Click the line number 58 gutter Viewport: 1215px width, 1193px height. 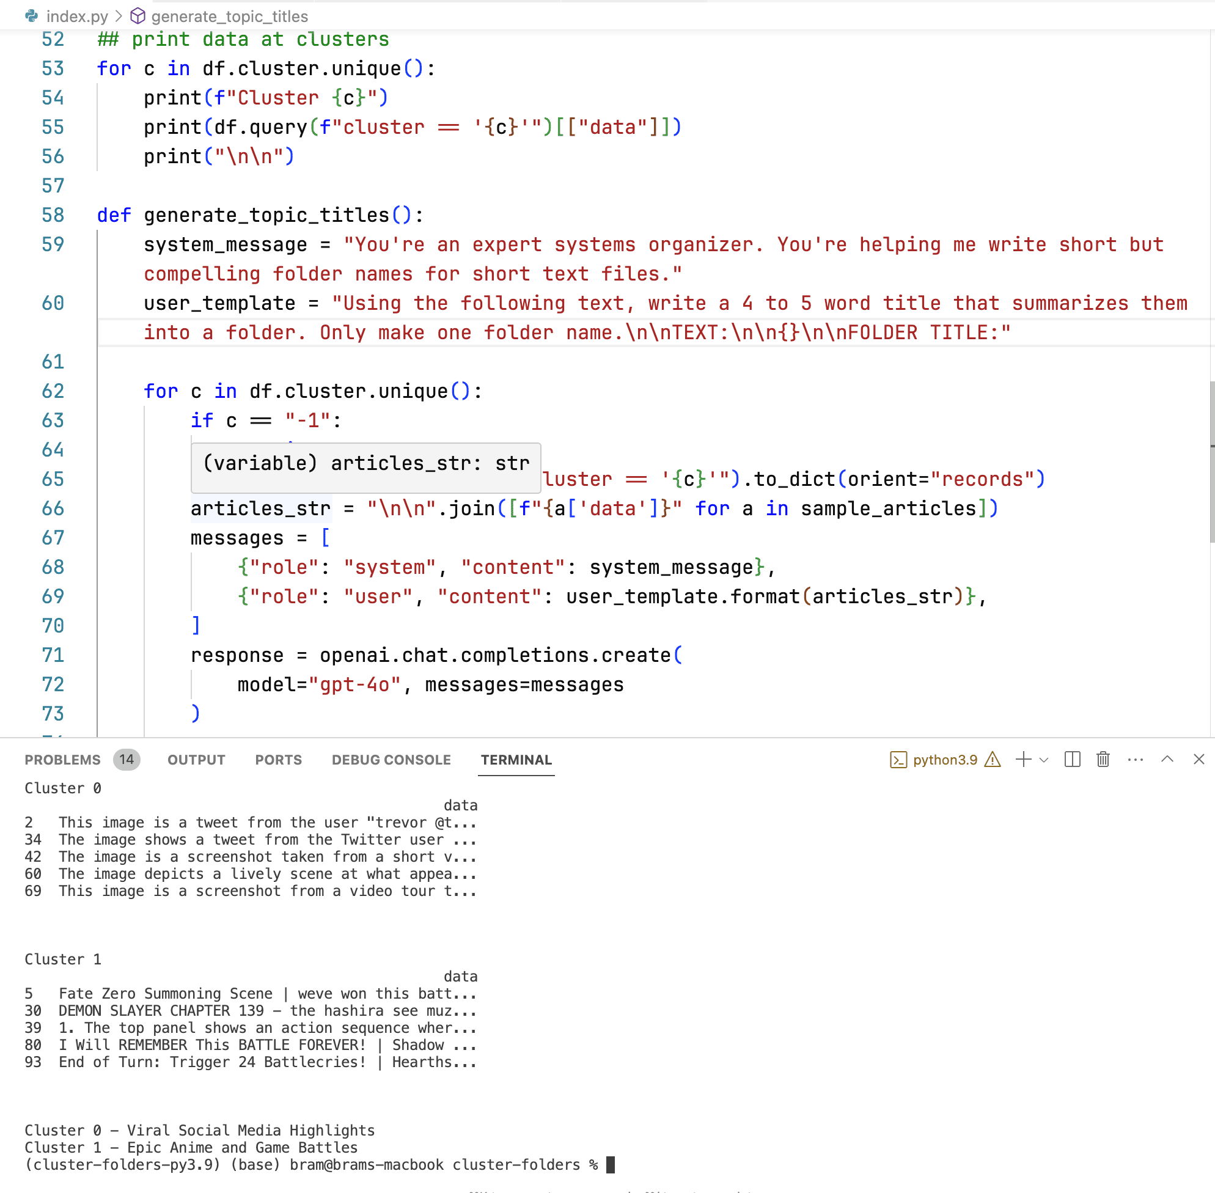[53, 215]
